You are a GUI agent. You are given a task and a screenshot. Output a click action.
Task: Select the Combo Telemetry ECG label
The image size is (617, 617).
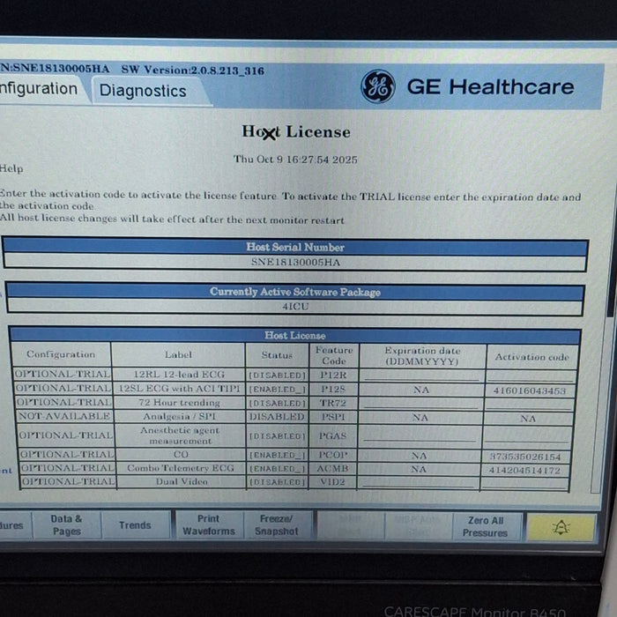pyautogui.click(x=181, y=468)
